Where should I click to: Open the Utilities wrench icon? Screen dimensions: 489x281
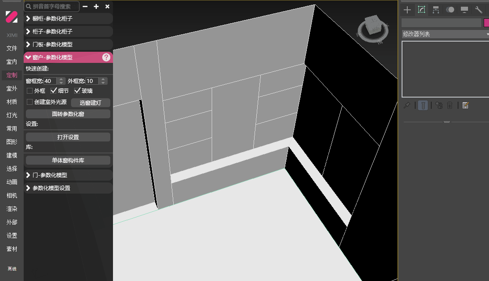click(478, 10)
